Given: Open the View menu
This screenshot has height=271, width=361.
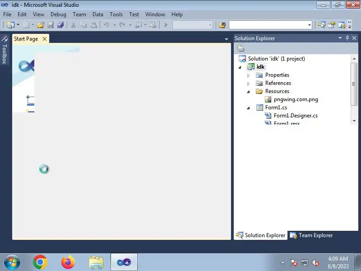Looking at the screenshot, I should 38,14.
